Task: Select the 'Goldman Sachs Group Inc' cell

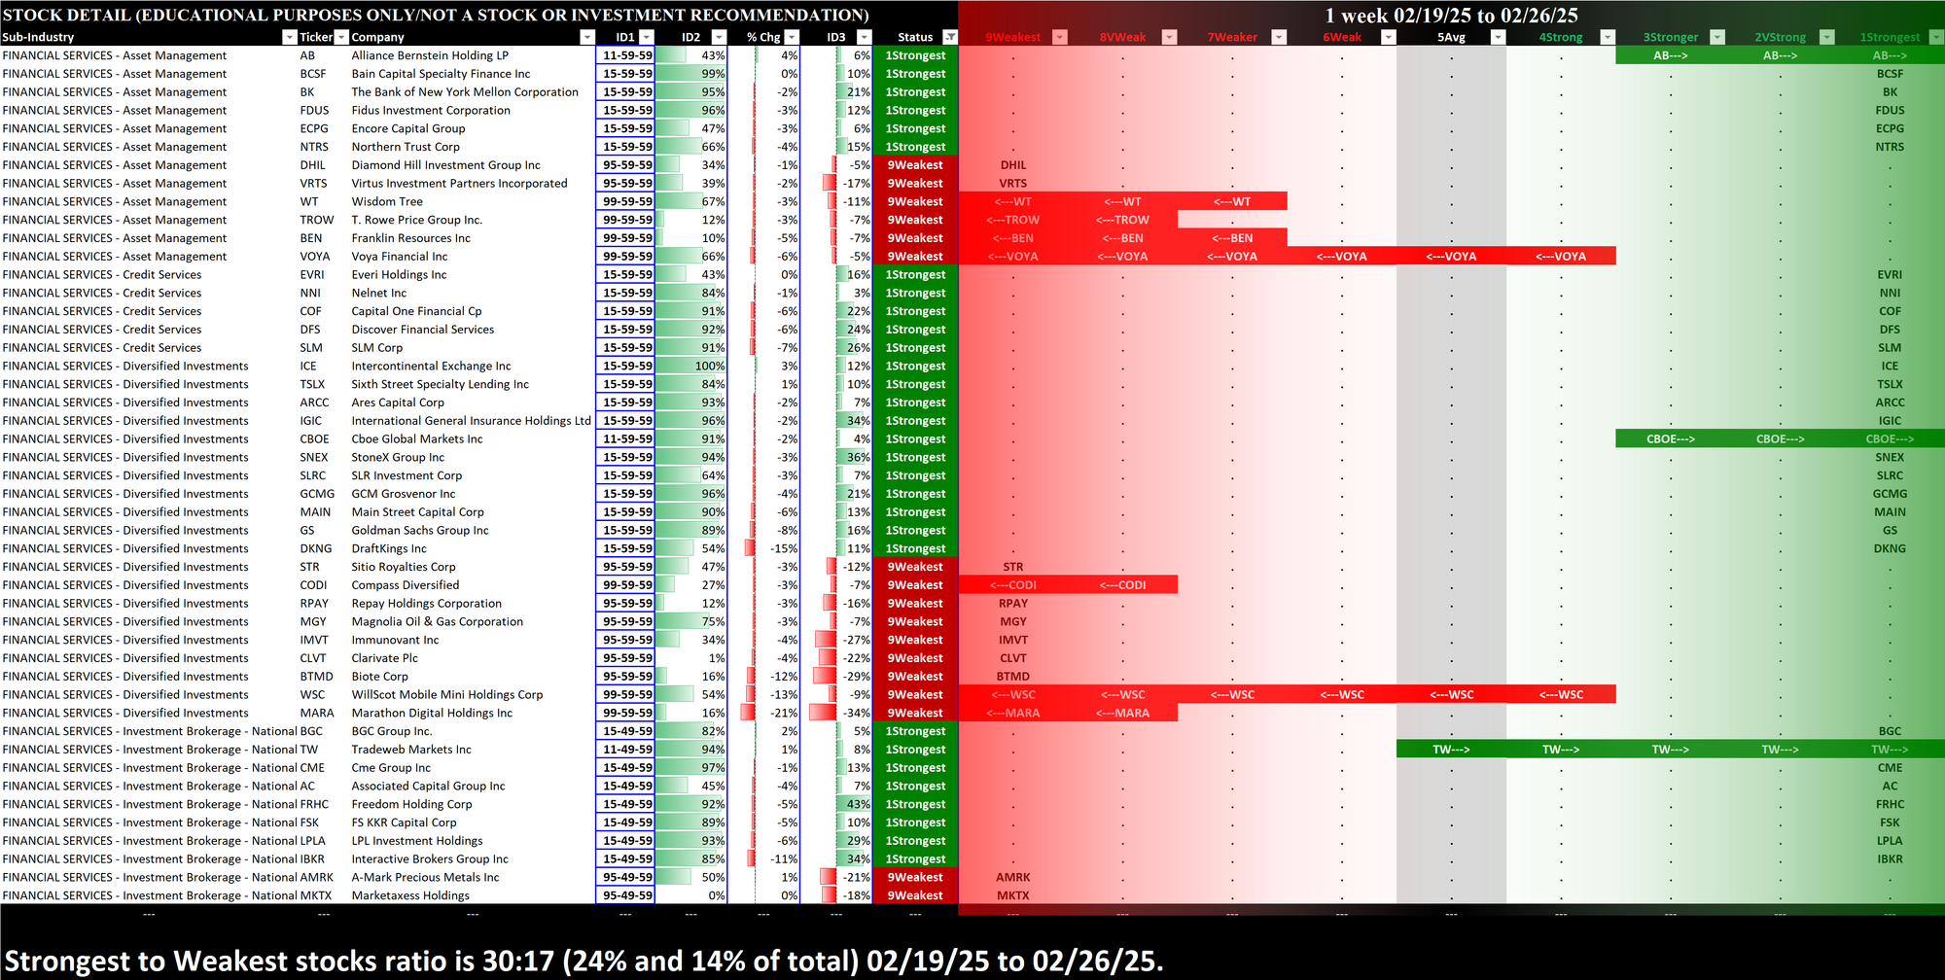Action: 472,530
